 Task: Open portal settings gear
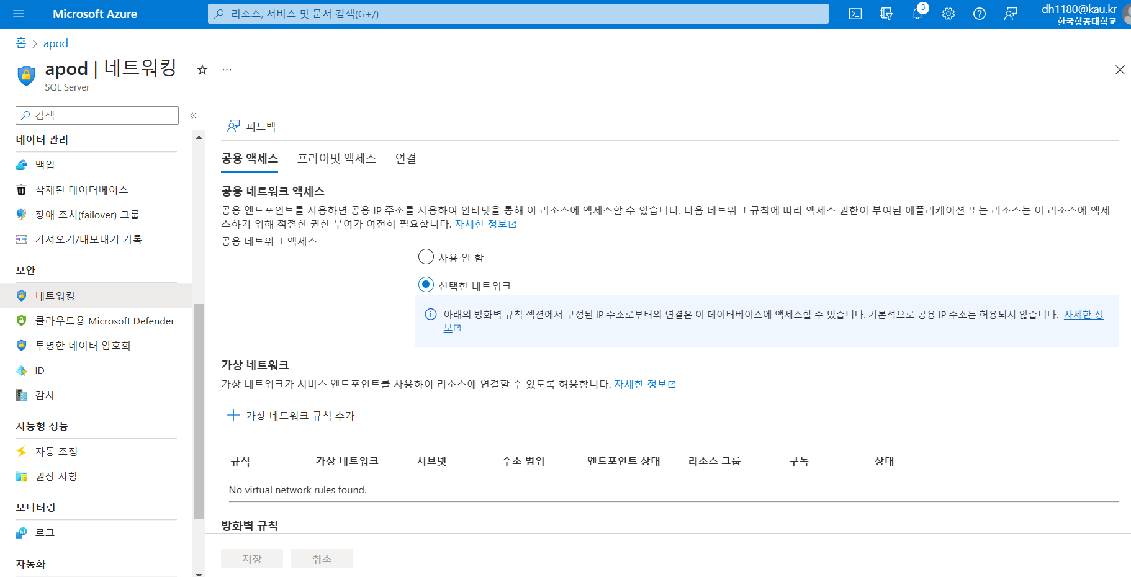tap(949, 14)
